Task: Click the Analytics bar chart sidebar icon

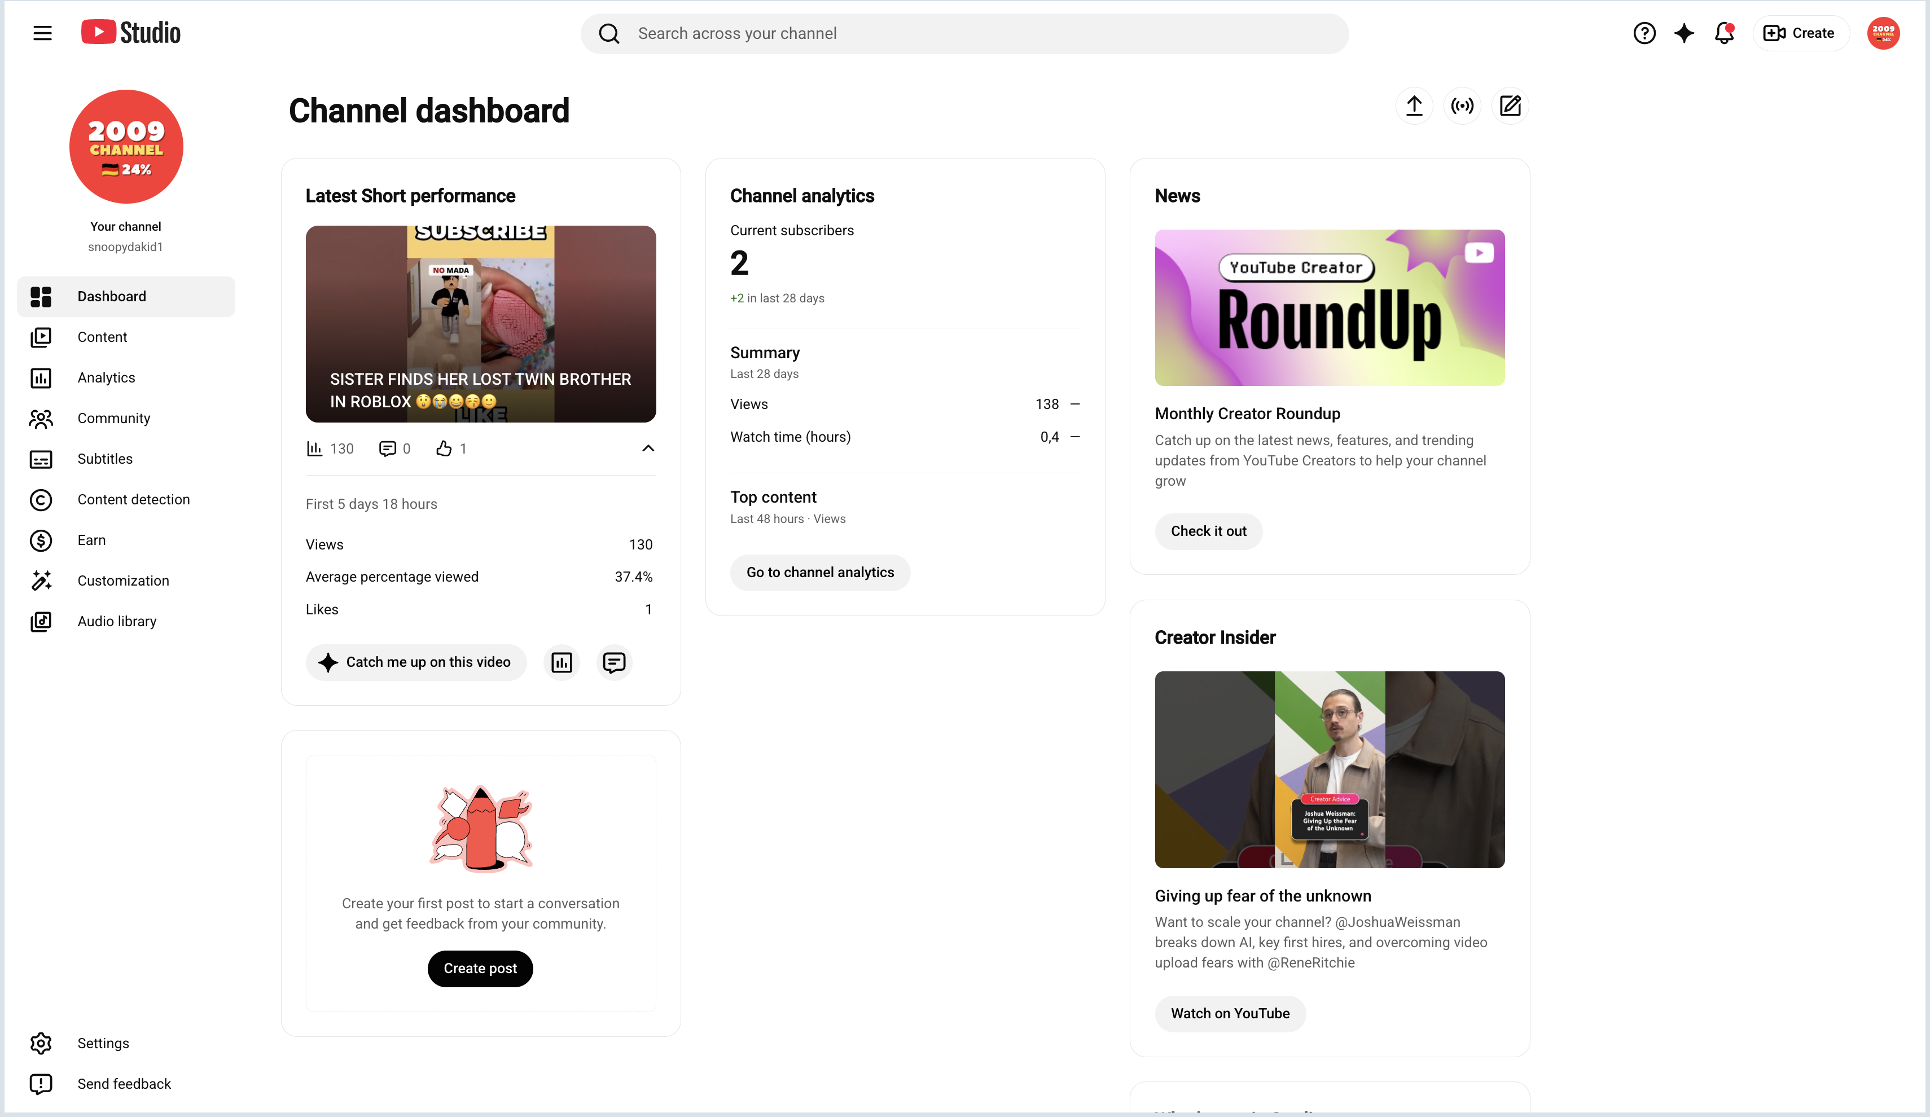Action: (41, 377)
